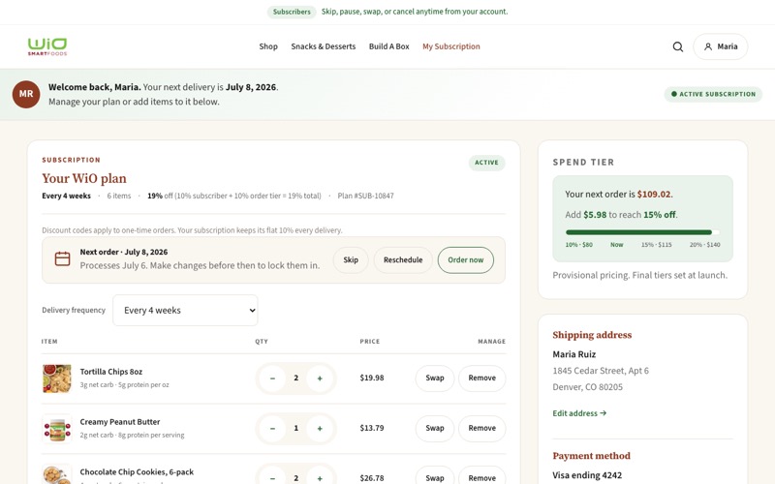The height and width of the screenshot is (484, 775).
Task: Expand the Delivery frequency dropdown
Action: tap(185, 310)
